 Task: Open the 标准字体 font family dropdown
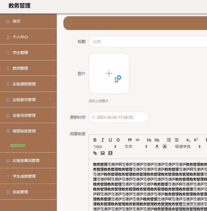188,146
